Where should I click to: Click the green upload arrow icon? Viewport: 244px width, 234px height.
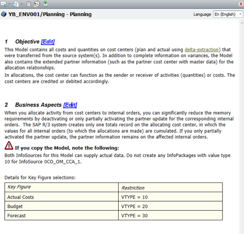click(x=45, y=4)
